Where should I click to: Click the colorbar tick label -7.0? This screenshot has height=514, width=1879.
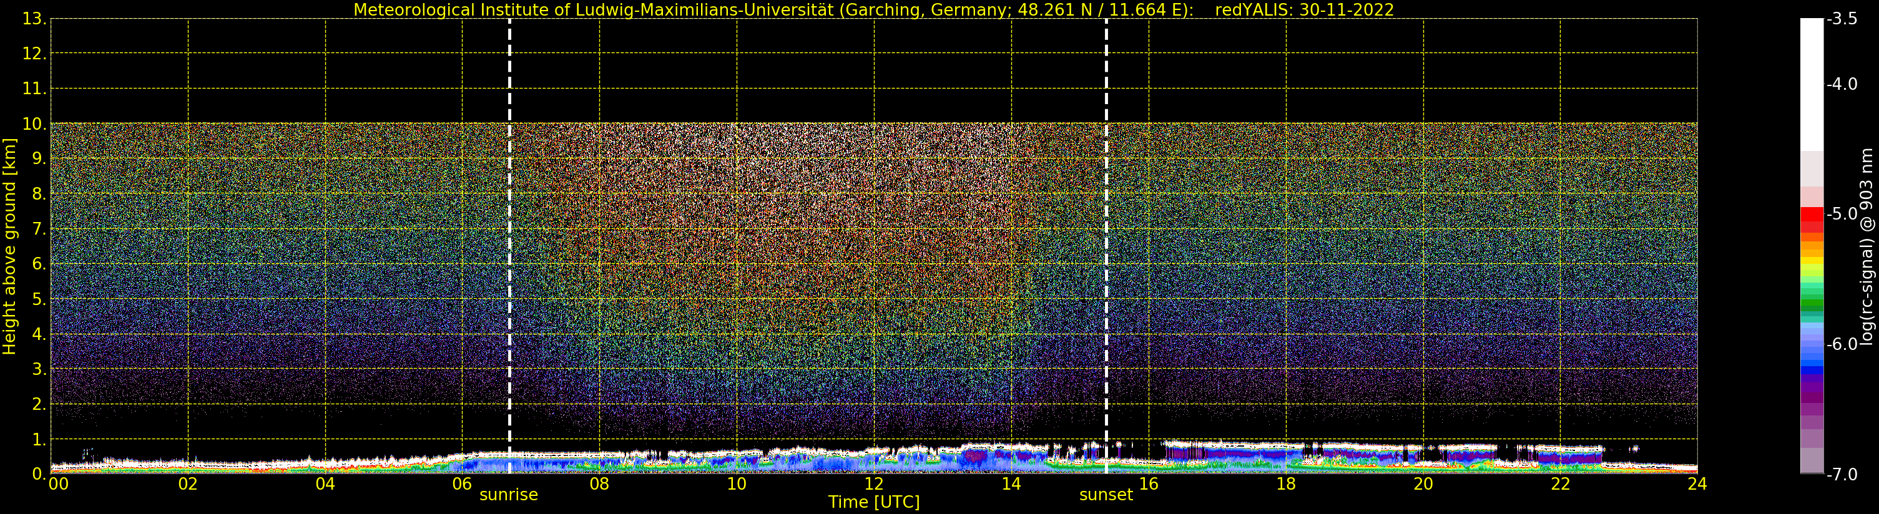[x=1842, y=474]
